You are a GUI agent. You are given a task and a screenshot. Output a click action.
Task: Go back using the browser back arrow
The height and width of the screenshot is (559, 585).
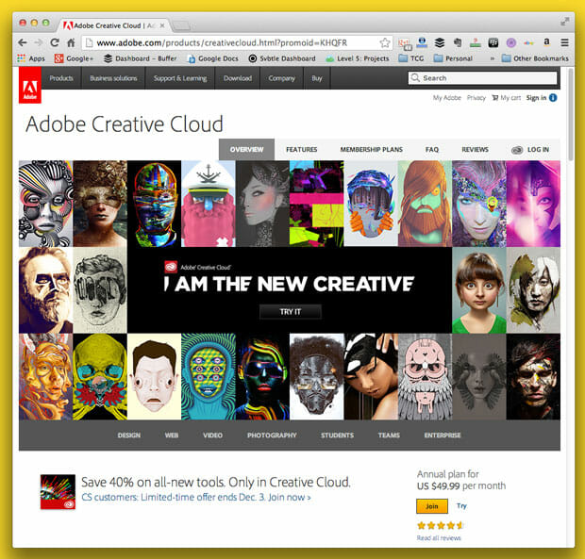pos(23,42)
